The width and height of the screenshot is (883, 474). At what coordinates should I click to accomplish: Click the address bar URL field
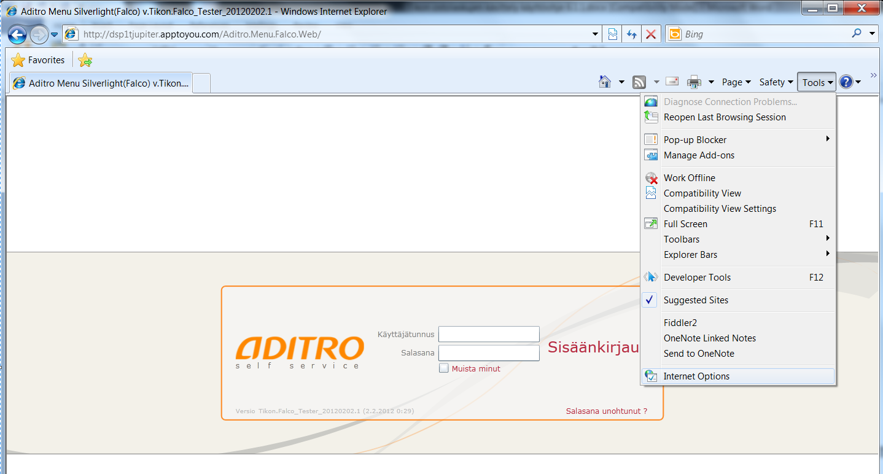(332, 34)
